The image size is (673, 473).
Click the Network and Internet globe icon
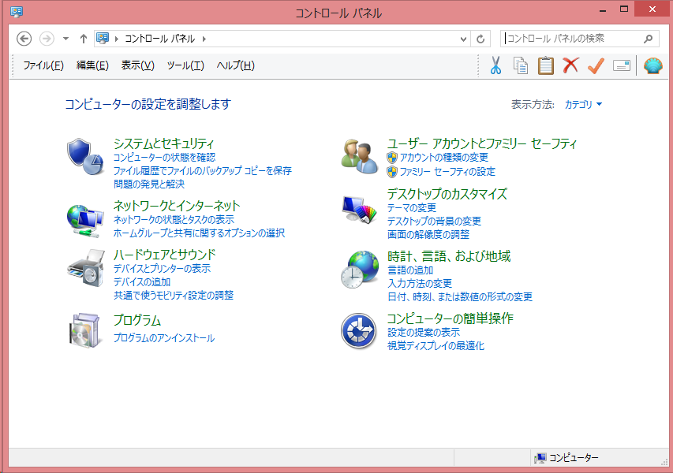[85, 221]
